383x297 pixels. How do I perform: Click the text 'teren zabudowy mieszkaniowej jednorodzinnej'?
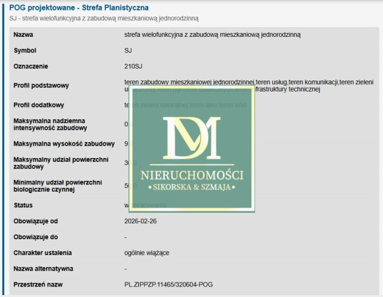189,82
